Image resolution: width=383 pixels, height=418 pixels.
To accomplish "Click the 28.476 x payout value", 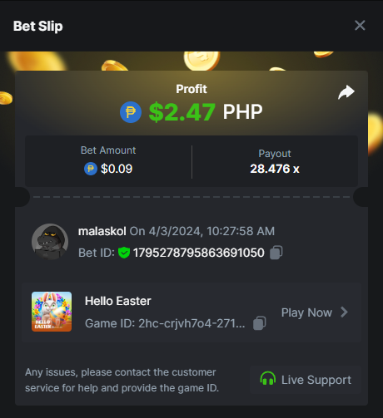I will 275,169.
